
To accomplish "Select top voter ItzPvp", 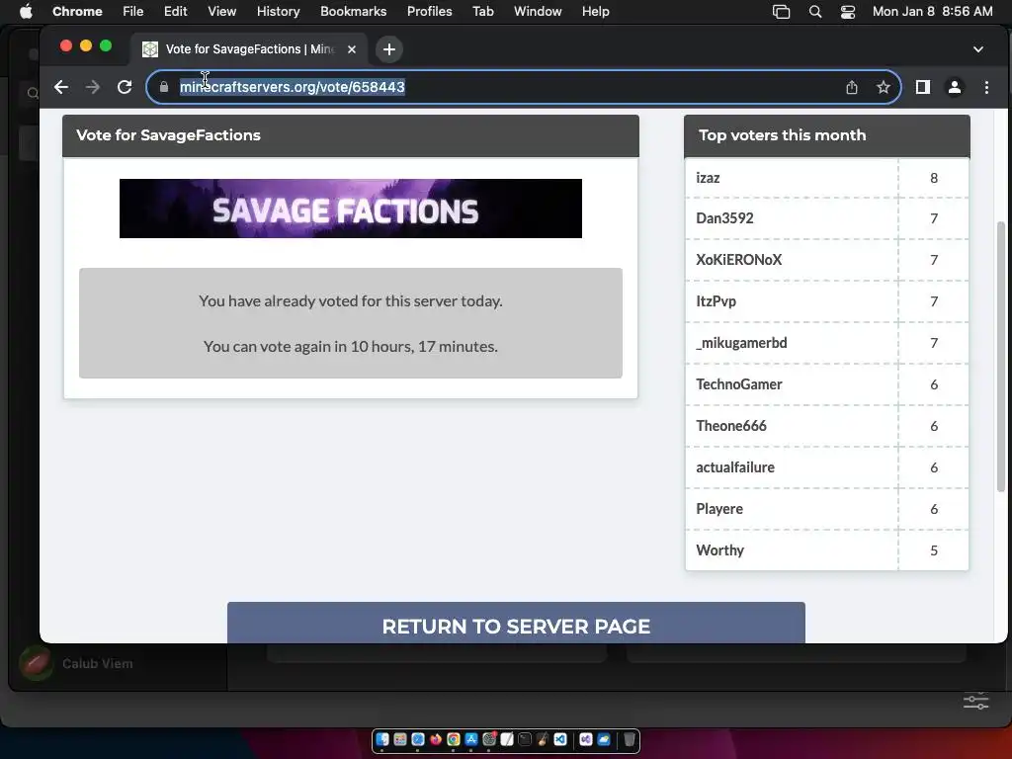I will pyautogui.click(x=717, y=301).
